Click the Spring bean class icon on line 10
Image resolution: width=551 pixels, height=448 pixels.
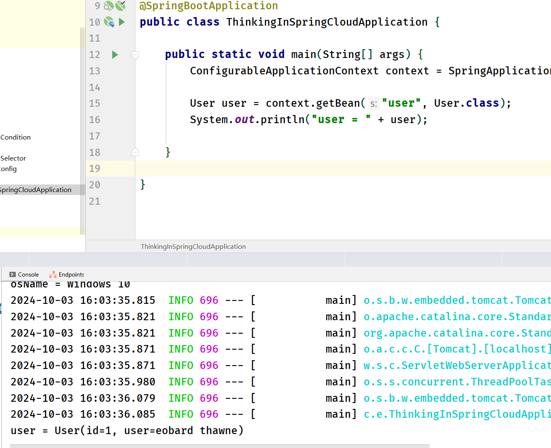109,22
